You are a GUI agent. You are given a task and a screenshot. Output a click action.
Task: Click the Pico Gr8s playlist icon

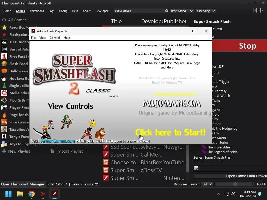pyautogui.click(x=4, y=100)
